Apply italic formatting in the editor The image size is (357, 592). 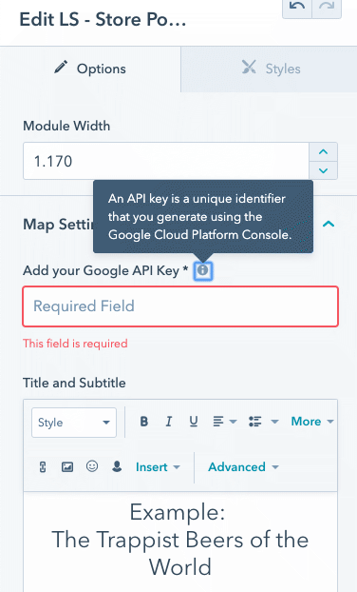169,422
